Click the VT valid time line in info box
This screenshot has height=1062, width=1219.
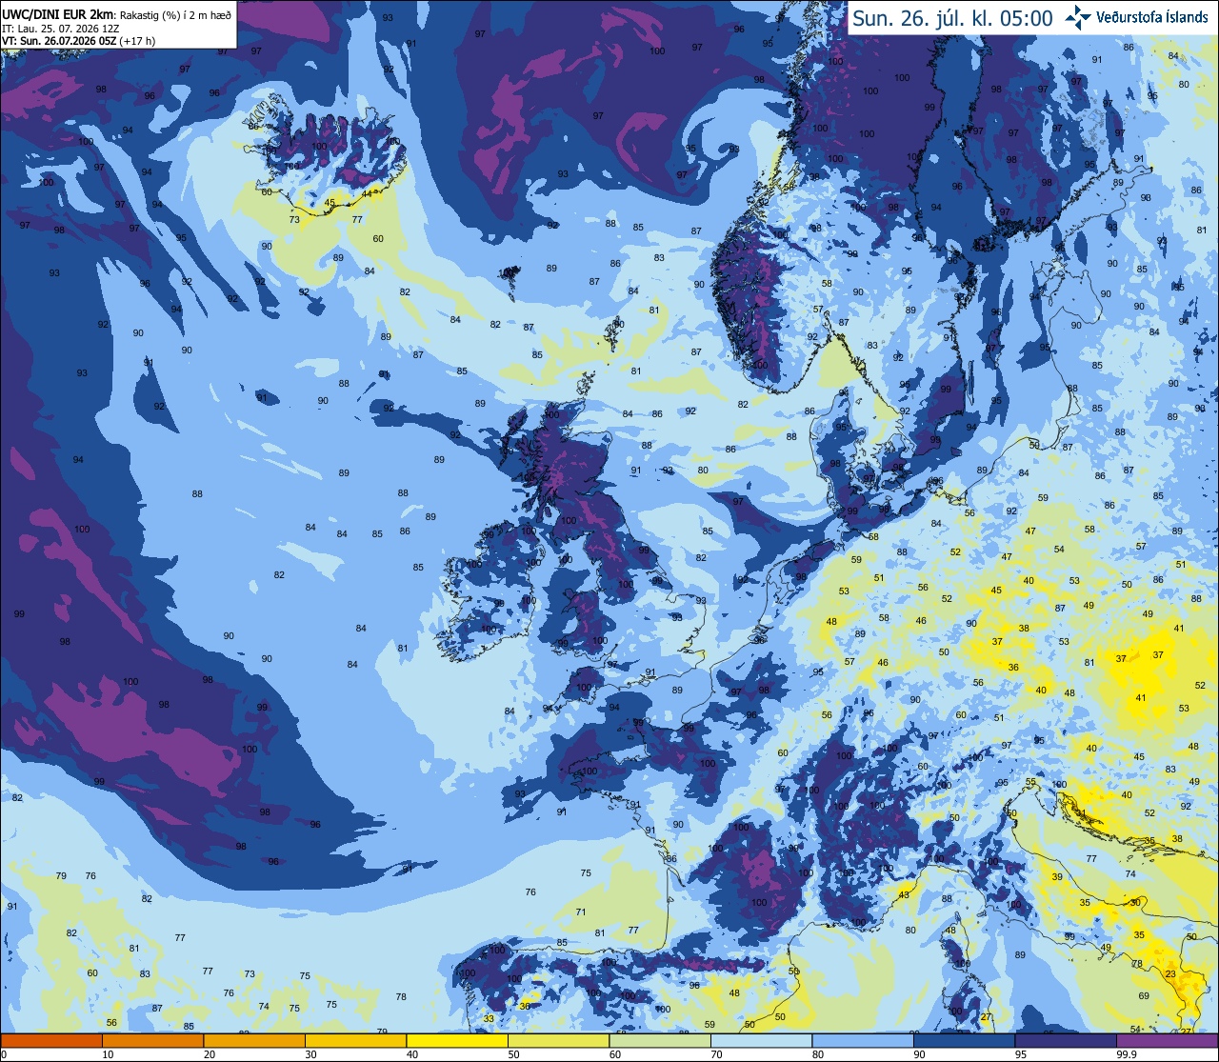pos(79,41)
